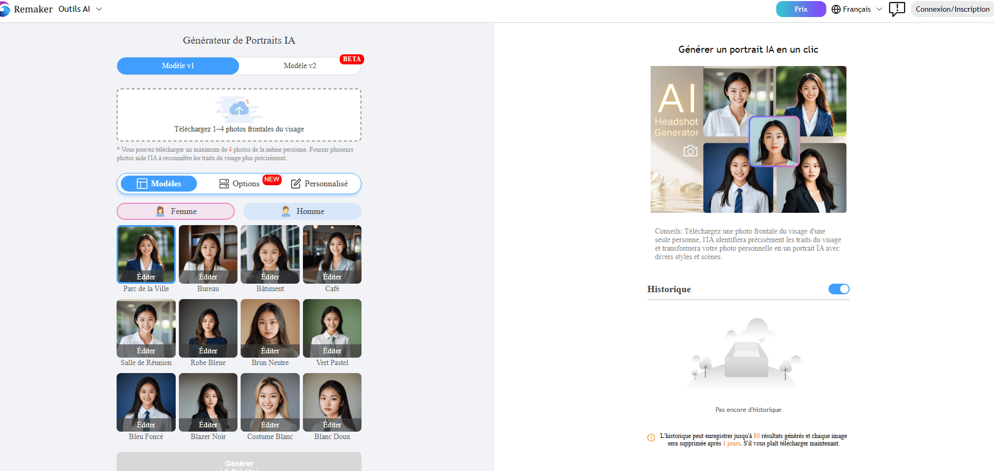Click the Modèles layout icon
The image size is (994, 471).
(142, 184)
